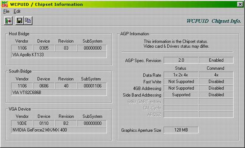Click Graphics Aperture Size 128 MB field
The image size is (245, 148).
[181, 130]
